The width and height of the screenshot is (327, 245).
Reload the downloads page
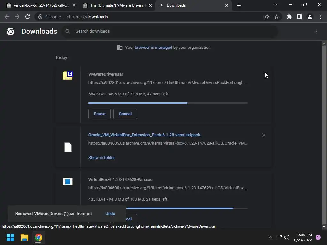[27, 17]
